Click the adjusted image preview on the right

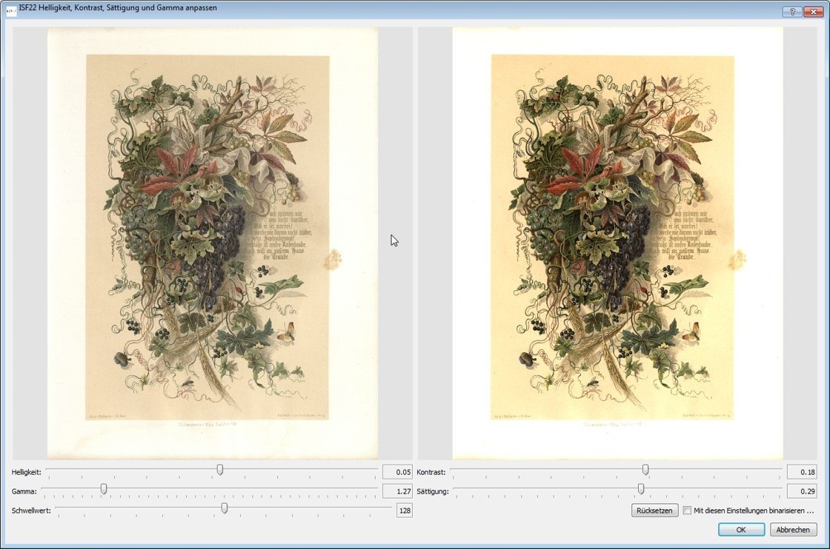tap(617, 243)
